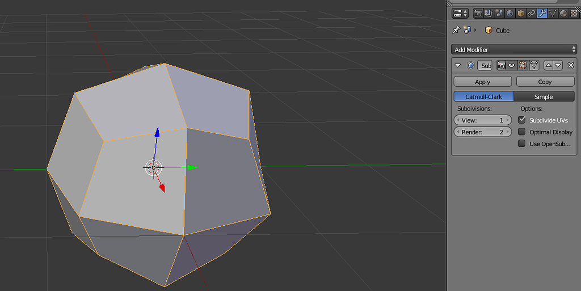
Task: Open the Object properties cube tab
Action: click(x=521, y=14)
